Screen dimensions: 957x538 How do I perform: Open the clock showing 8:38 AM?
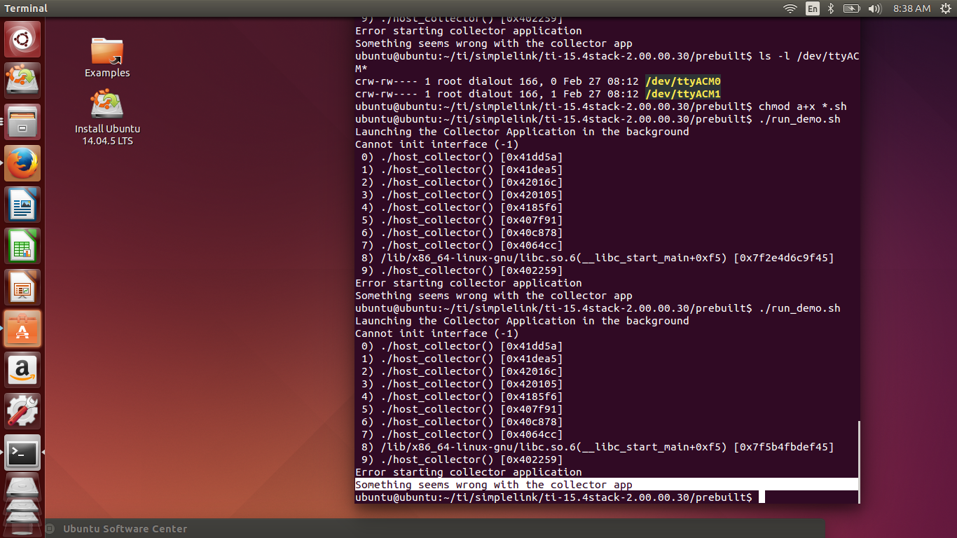tap(912, 8)
